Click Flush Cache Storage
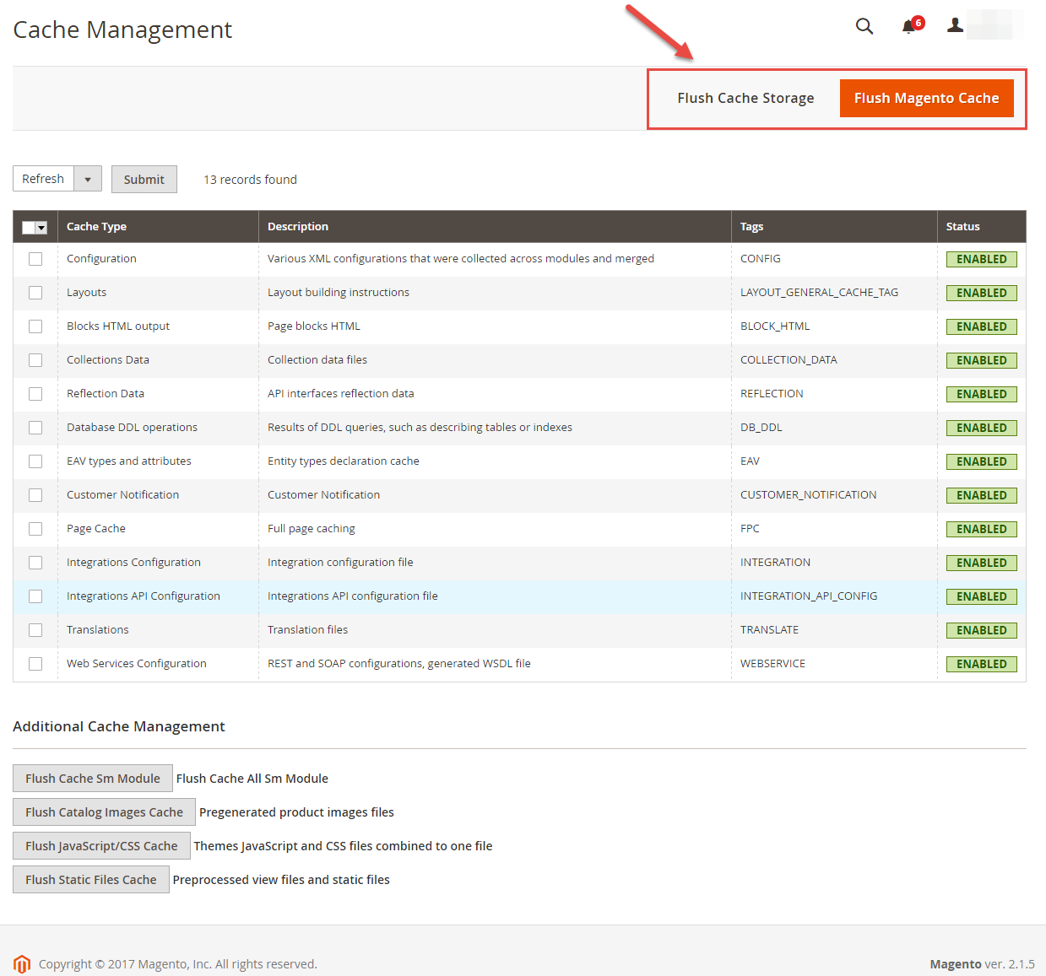1046x976 pixels. (745, 99)
